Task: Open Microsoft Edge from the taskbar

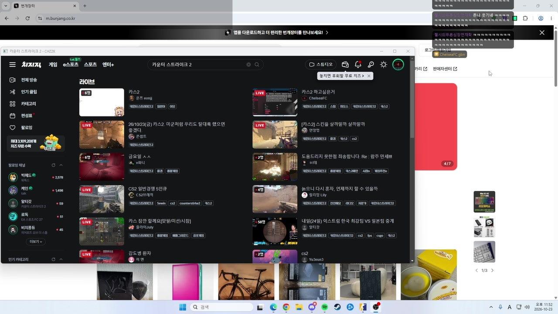Action: click(273, 307)
